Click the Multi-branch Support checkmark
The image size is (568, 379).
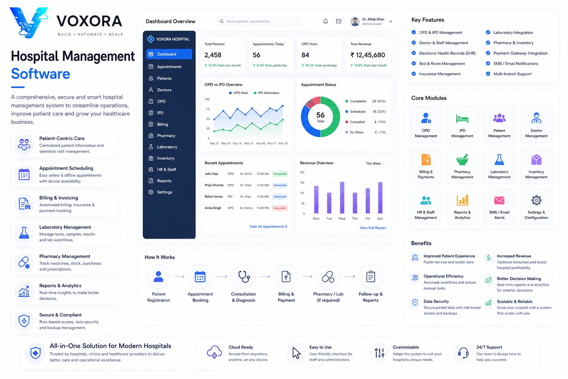tap(488, 74)
